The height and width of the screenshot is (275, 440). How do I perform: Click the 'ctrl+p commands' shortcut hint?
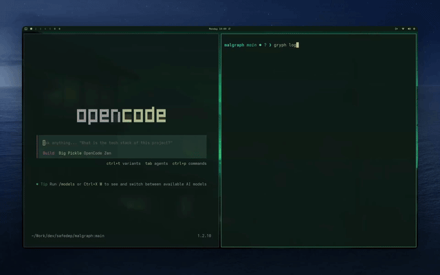[190, 164]
